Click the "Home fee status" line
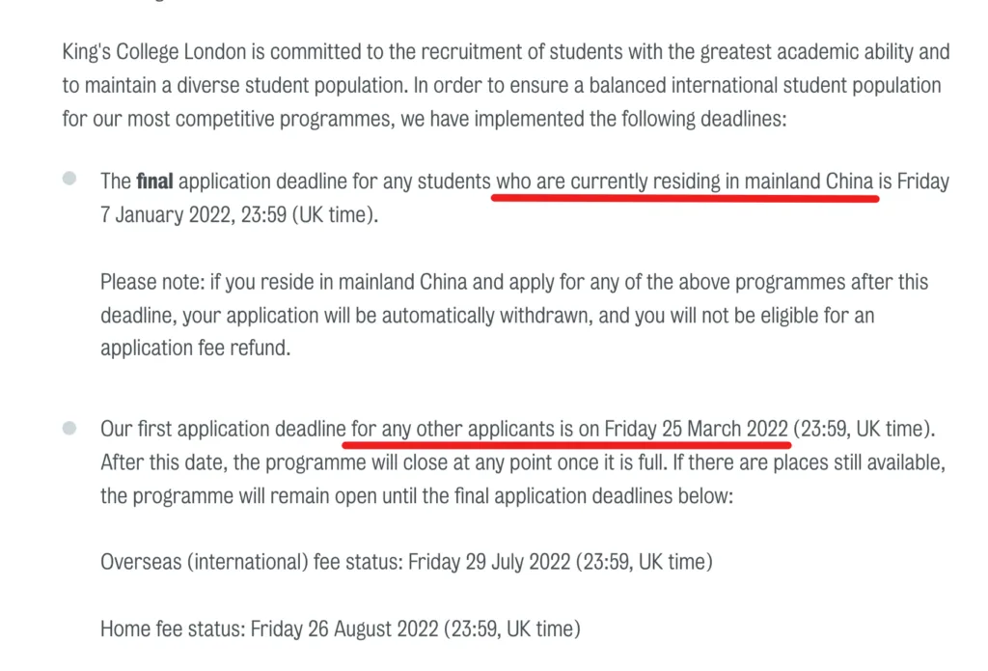Image resolution: width=988 pixels, height=671 pixels. click(x=172, y=629)
